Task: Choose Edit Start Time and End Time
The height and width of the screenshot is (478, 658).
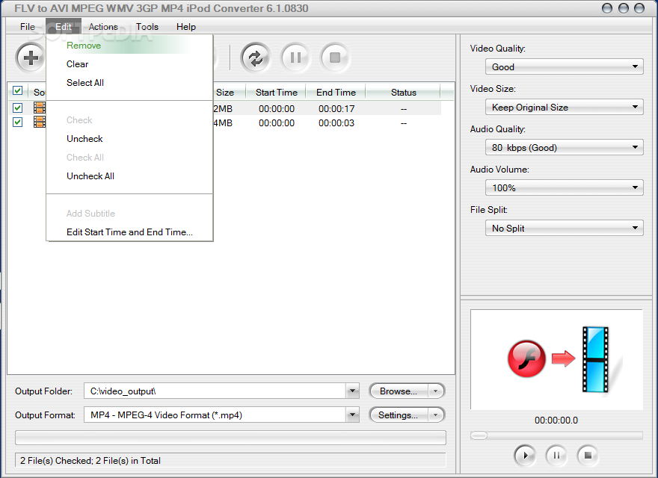Action: click(129, 232)
